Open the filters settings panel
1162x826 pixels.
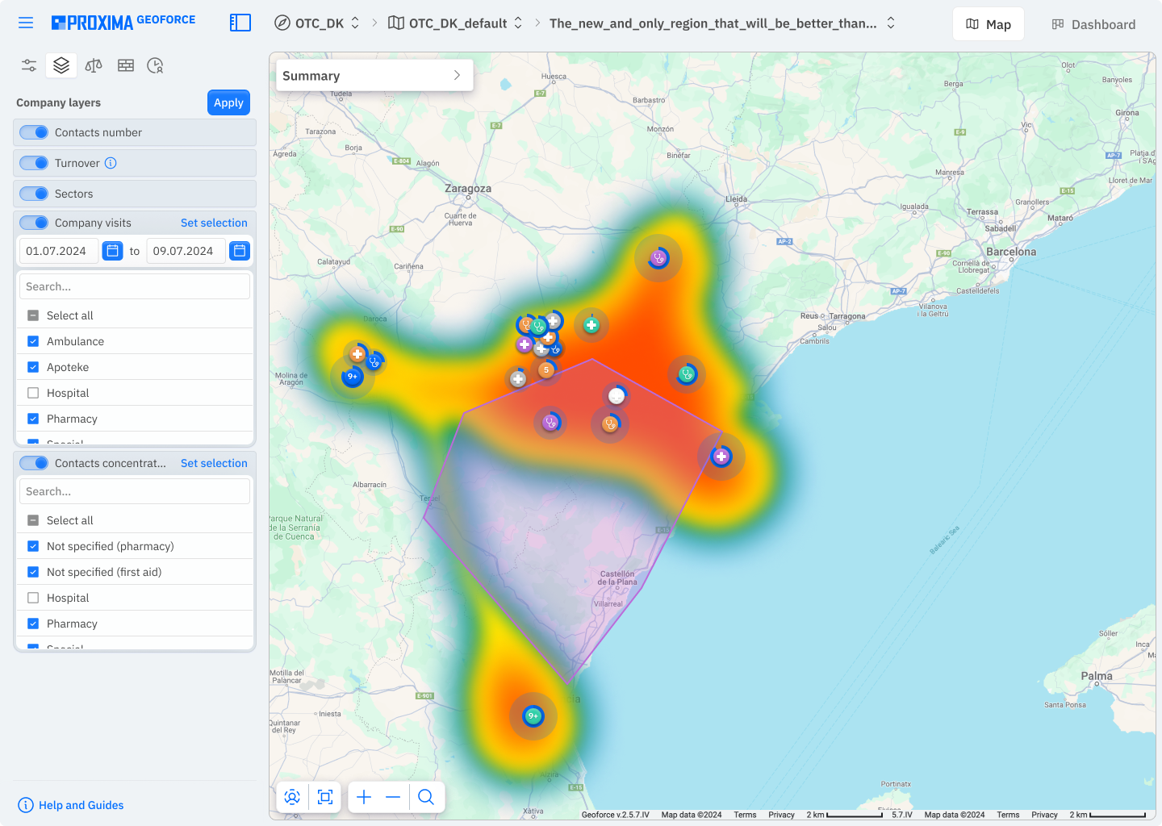point(28,65)
